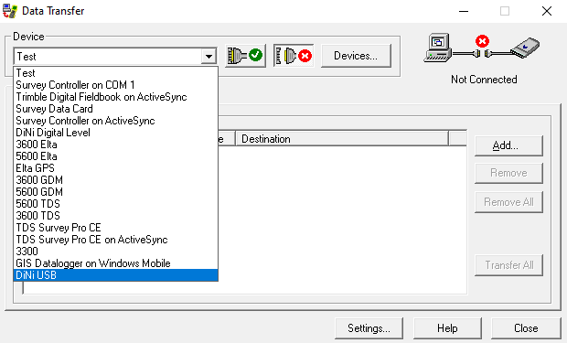This screenshot has height=343, width=567.
Task: Select '3600 GDM' device
Action: click(x=116, y=180)
